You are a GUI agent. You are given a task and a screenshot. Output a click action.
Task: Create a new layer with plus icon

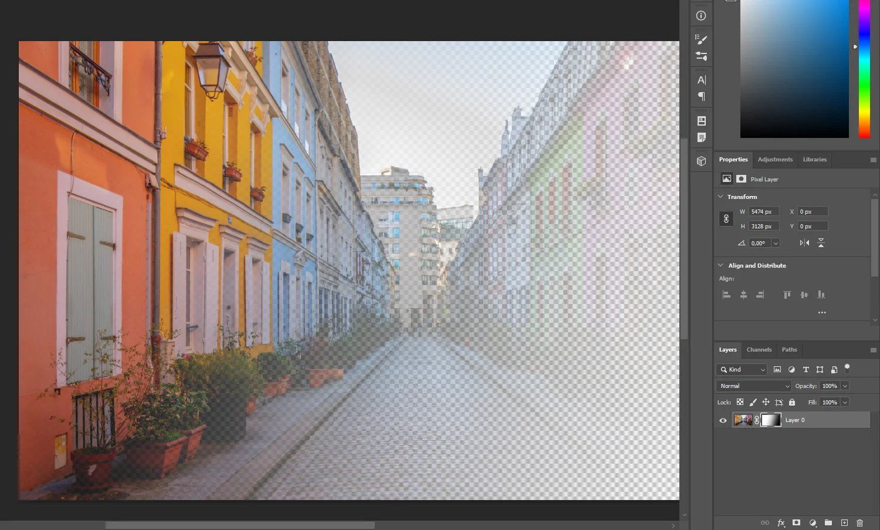coord(844,522)
